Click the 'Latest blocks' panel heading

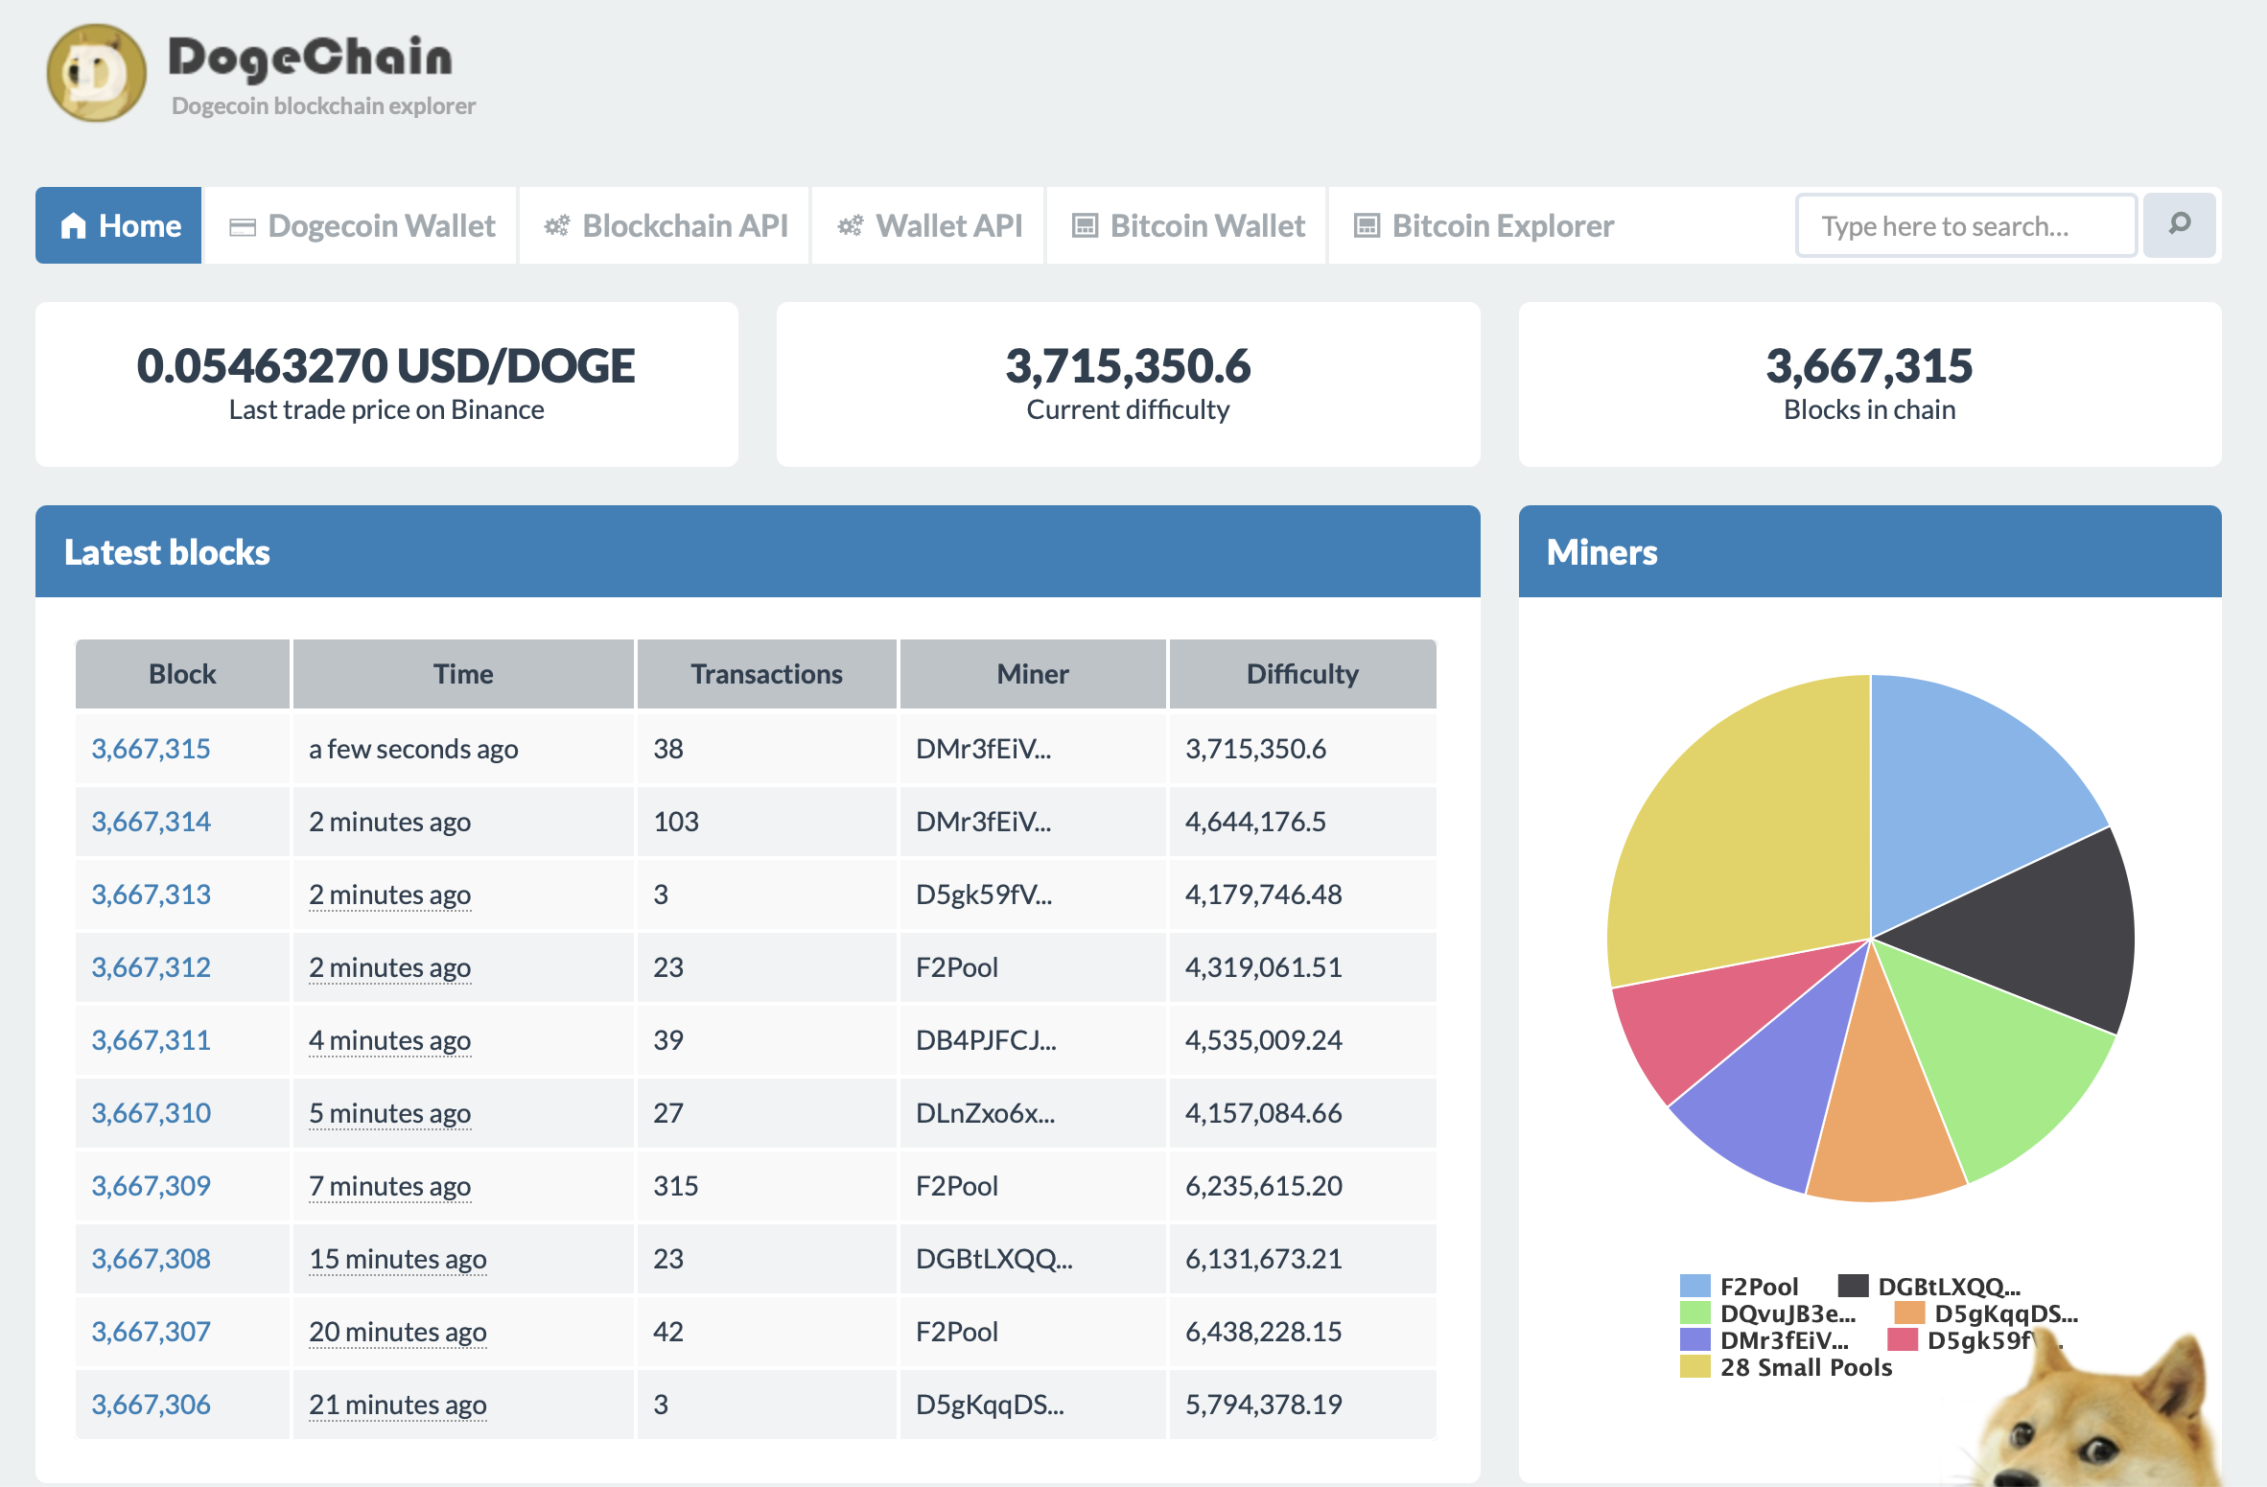(x=167, y=552)
